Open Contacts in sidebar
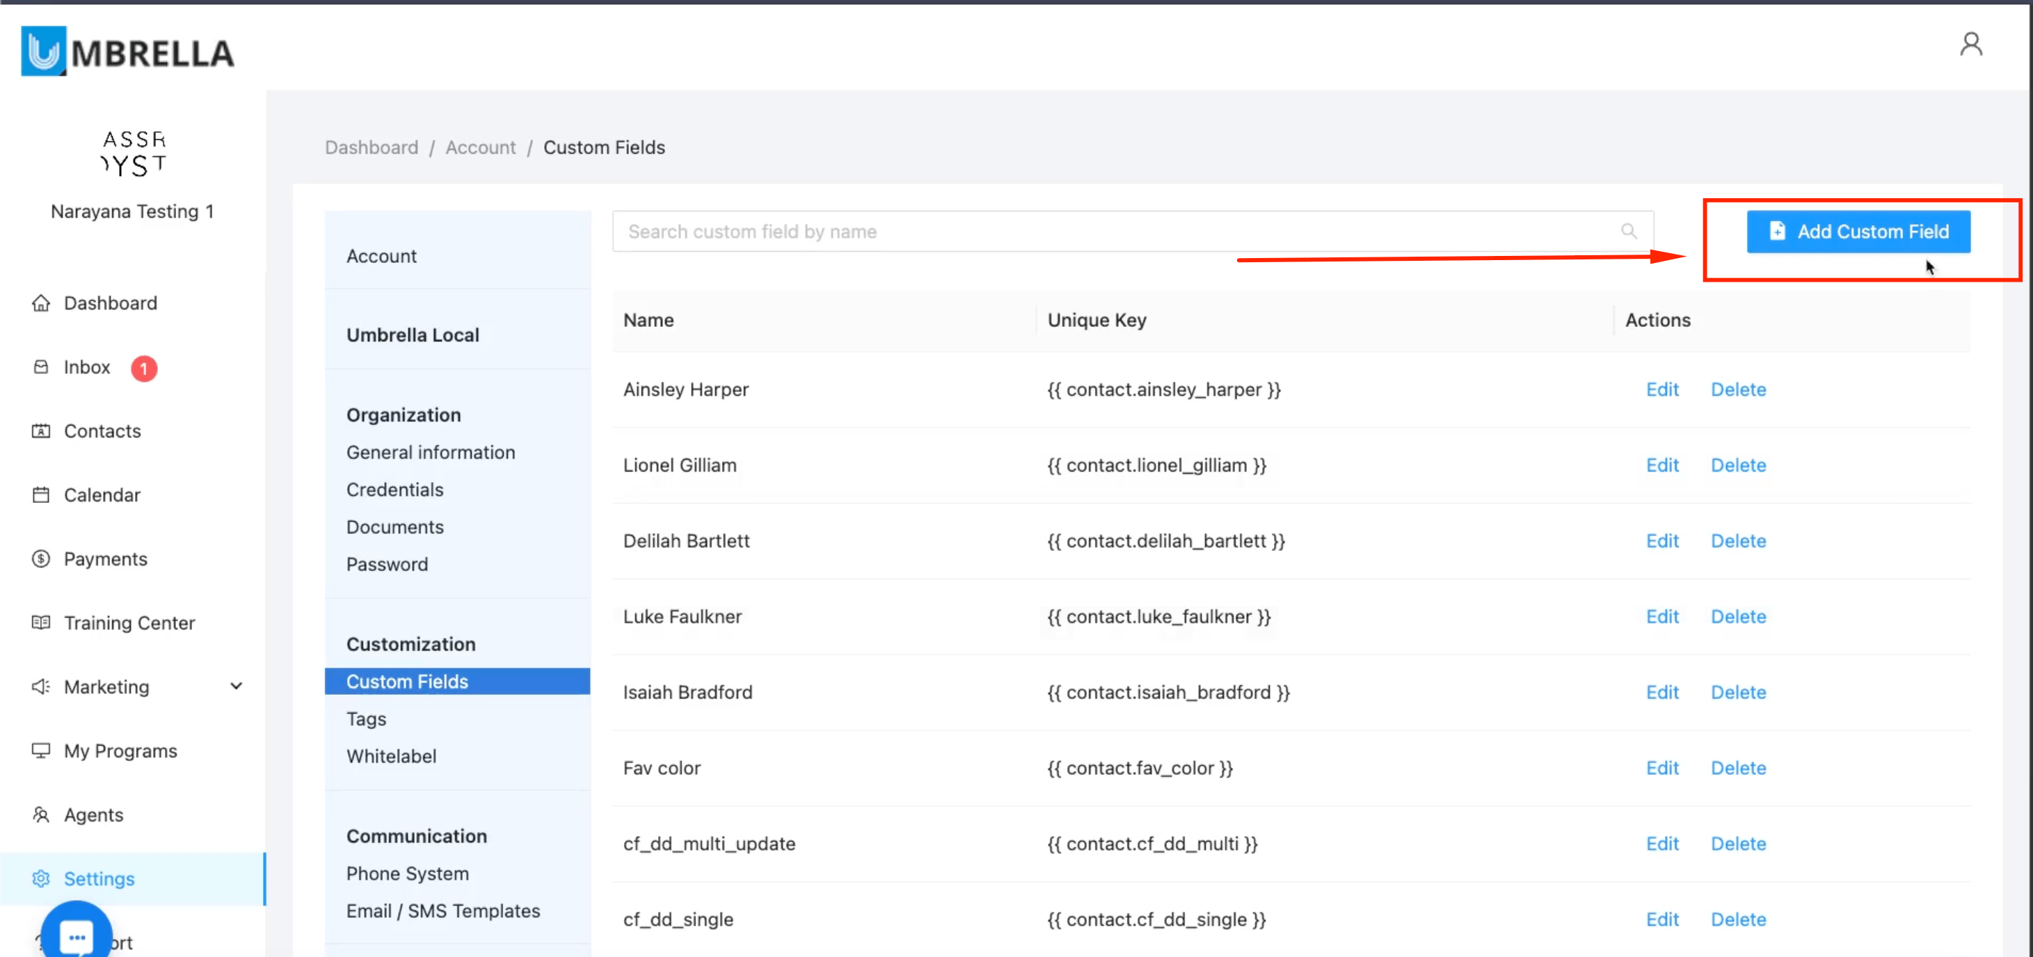Screen dimensions: 2033x957 [102, 431]
